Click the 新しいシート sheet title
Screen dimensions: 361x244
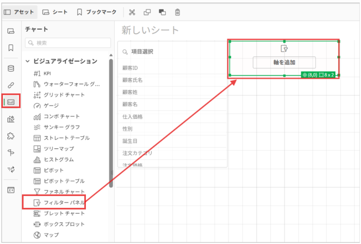click(150, 30)
